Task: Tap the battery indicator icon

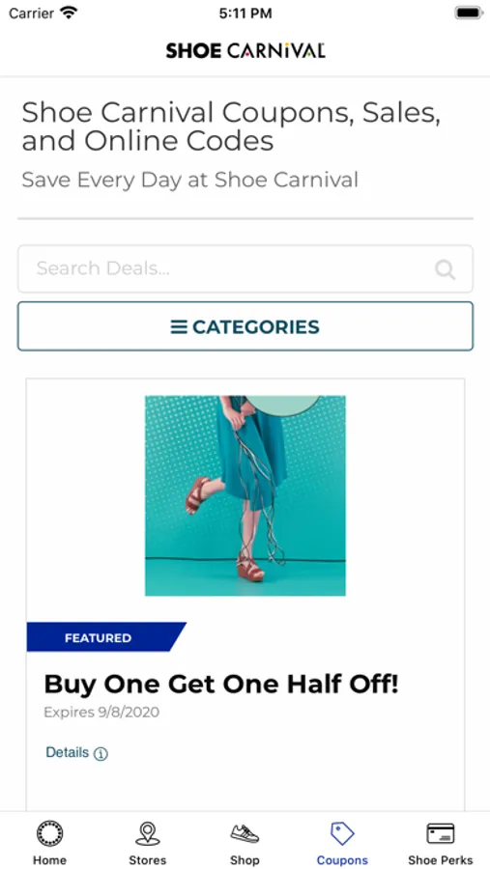Action: [x=469, y=13]
